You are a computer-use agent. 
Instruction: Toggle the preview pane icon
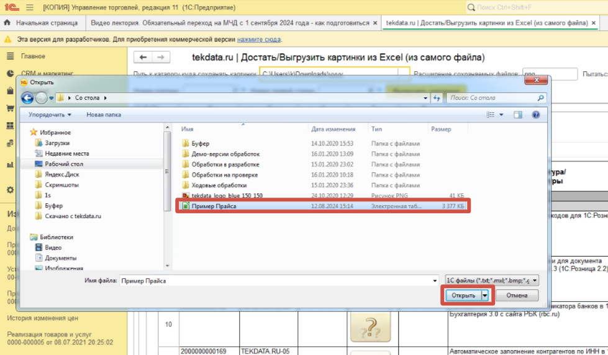pos(518,115)
